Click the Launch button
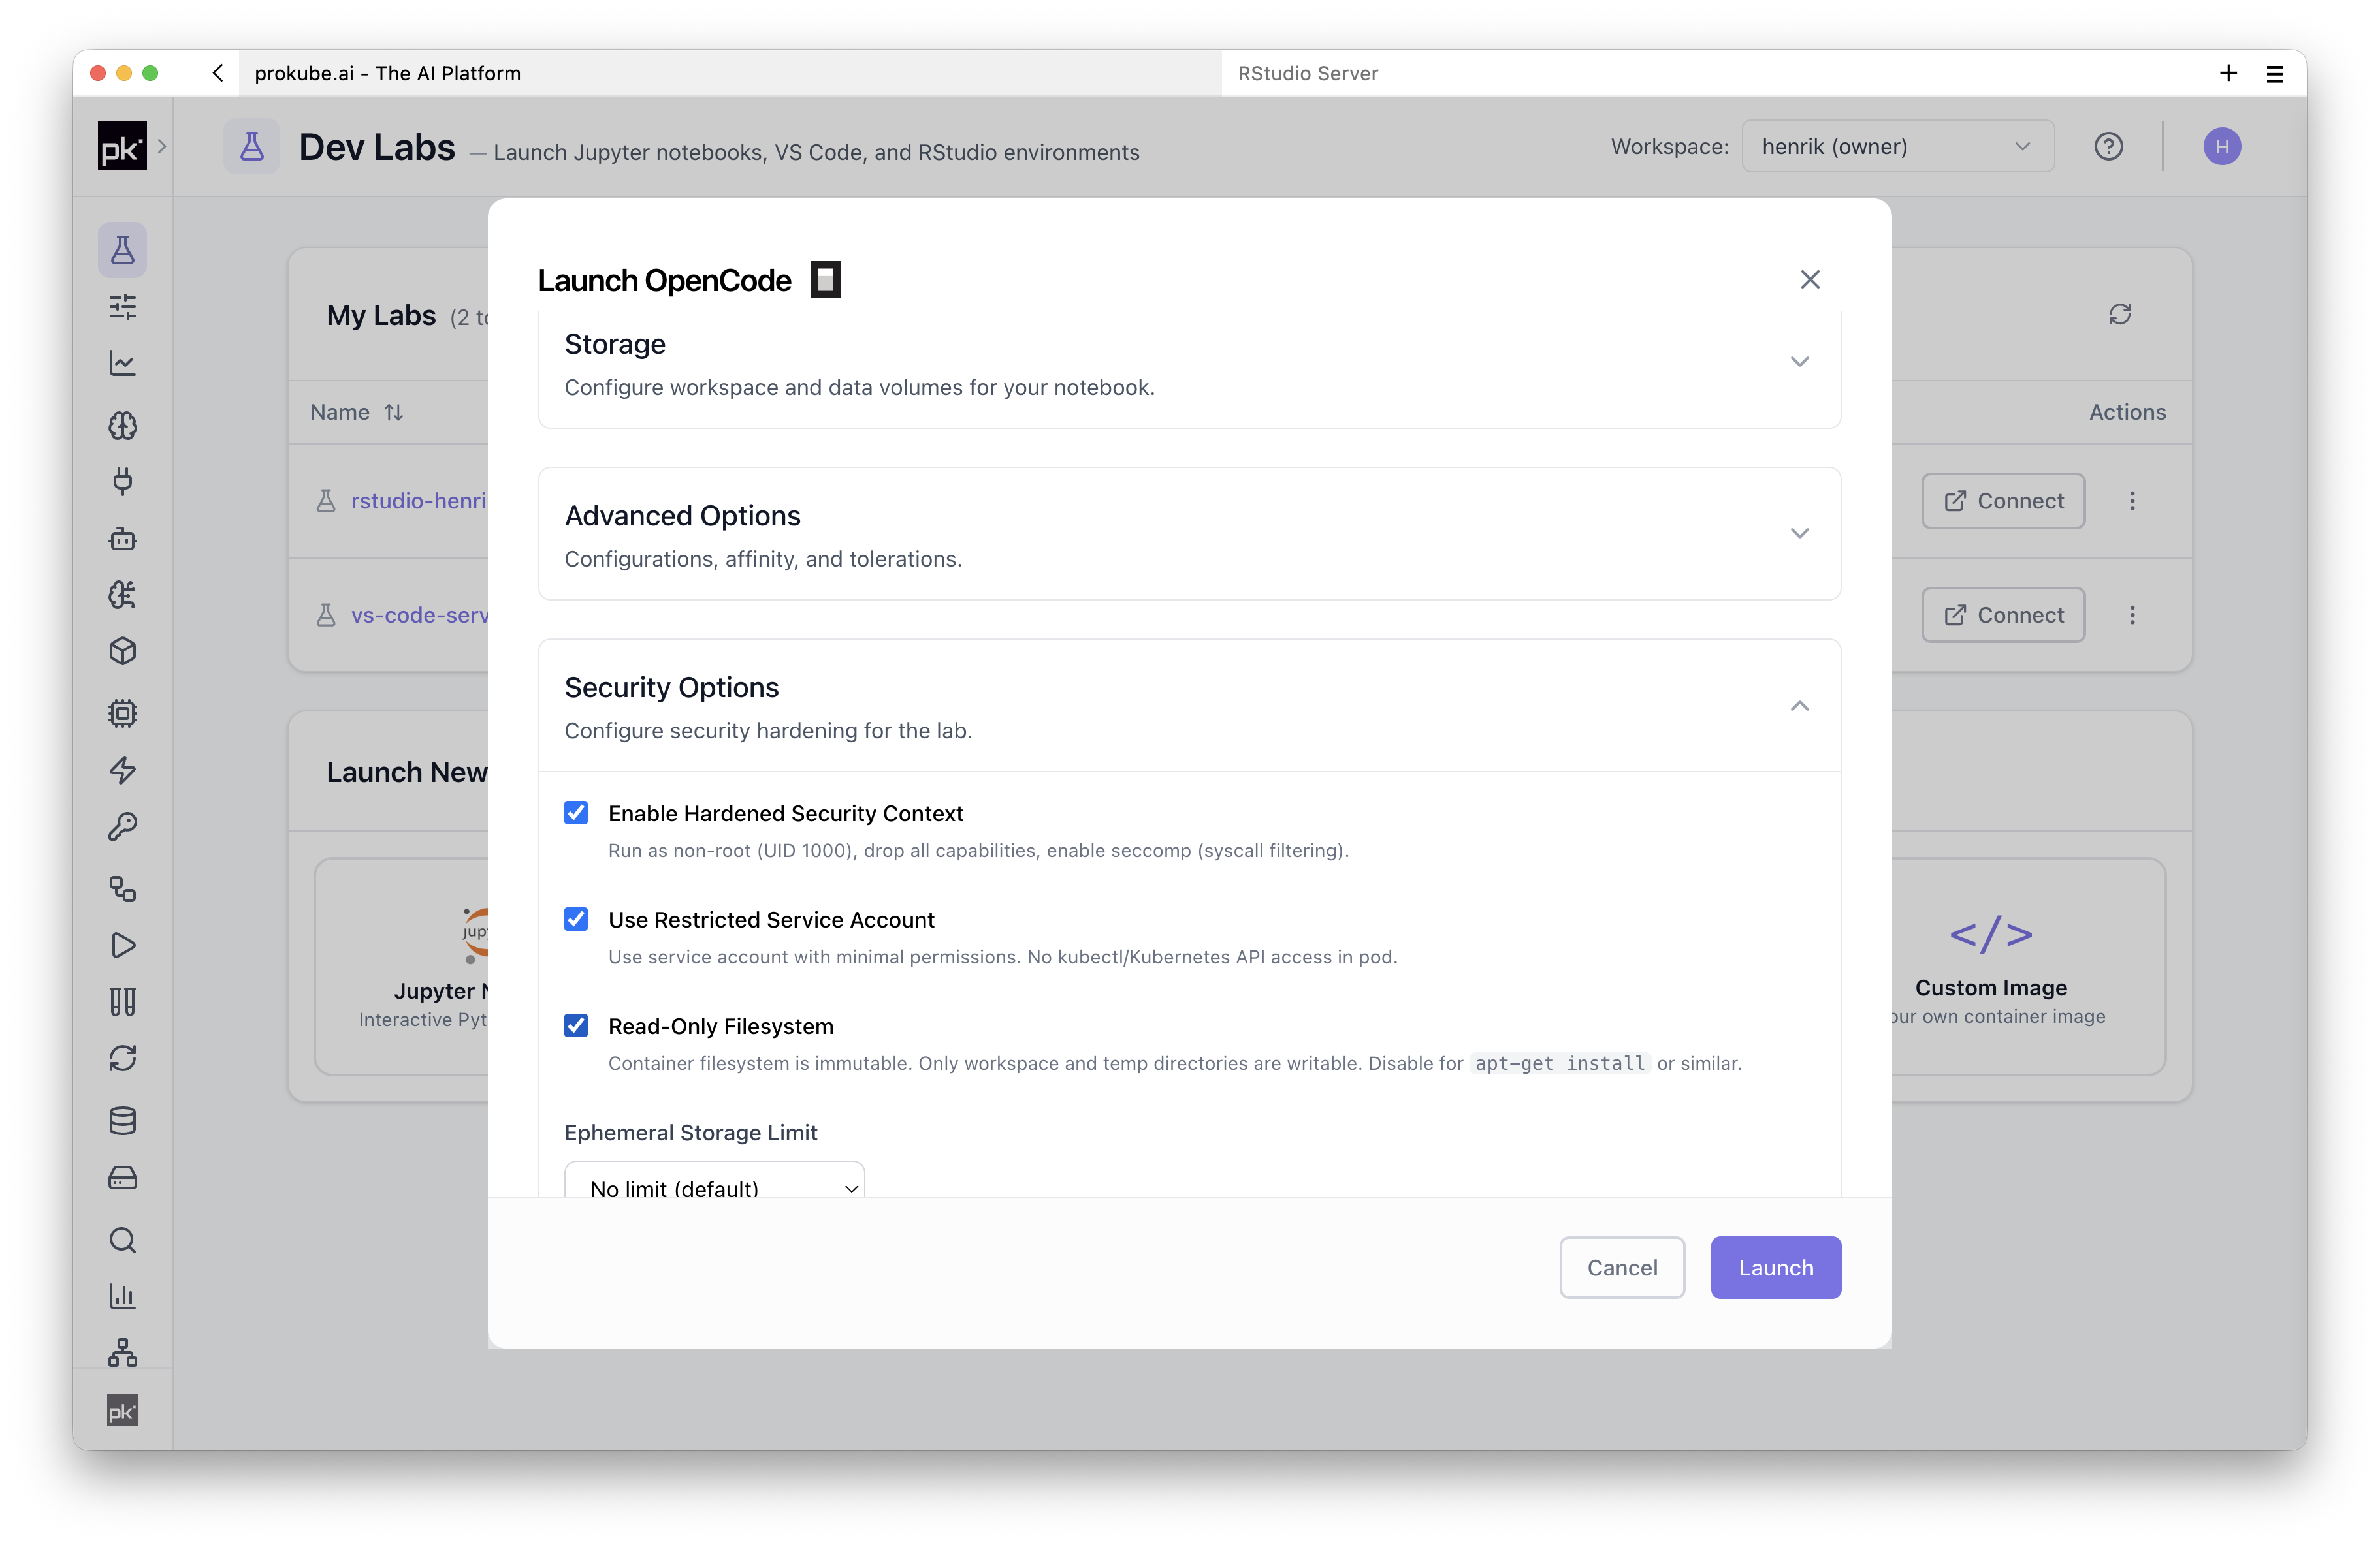This screenshot has height=1547, width=2380. 1775,1267
